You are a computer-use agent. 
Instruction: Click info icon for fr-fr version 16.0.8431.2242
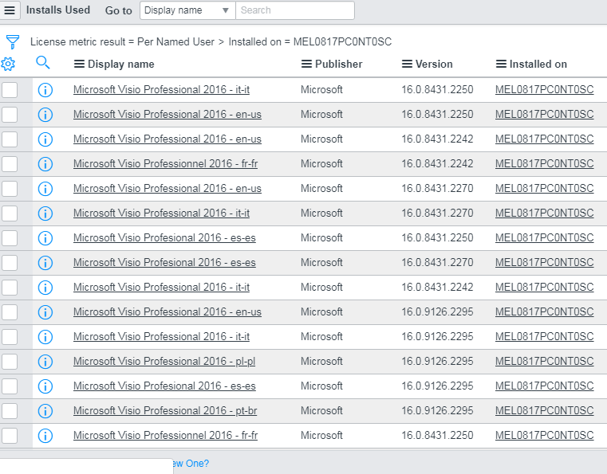45,164
